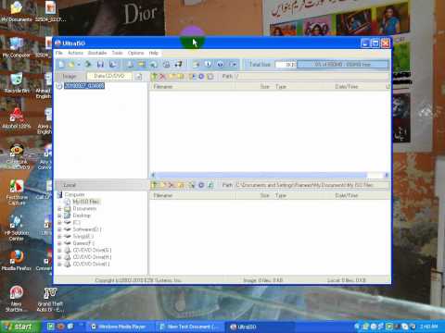This screenshot has height=333, width=445.
Task: Expand the Software(D:) drive node
Action: tap(59, 229)
